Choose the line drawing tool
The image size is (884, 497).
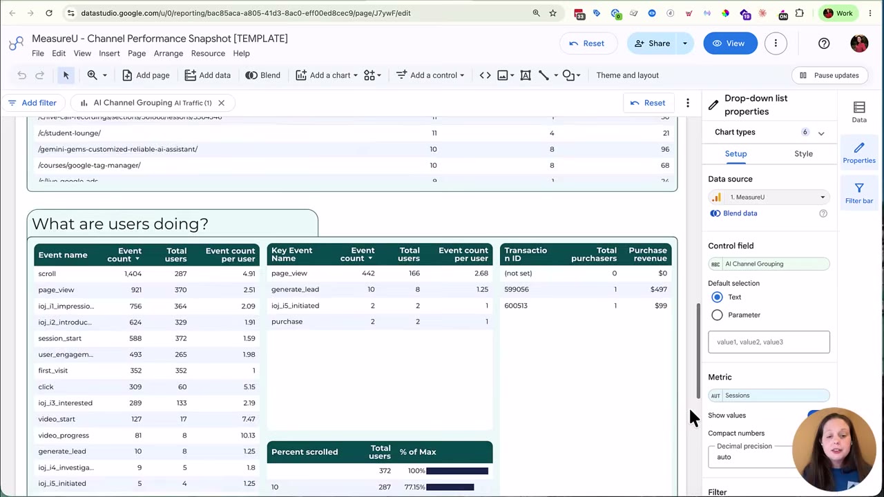[x=544, y=75]
